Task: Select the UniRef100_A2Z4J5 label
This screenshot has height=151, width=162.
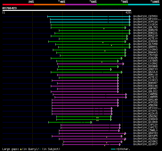Action: [145, 114]
